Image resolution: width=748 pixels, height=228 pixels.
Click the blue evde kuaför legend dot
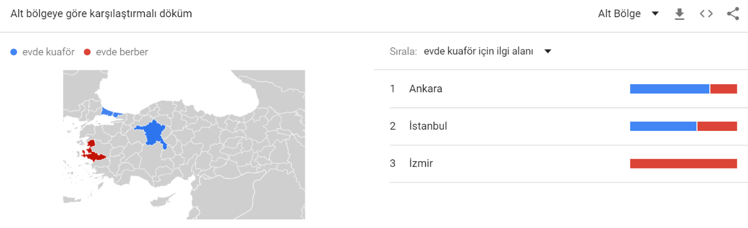(x=14, y=52)
